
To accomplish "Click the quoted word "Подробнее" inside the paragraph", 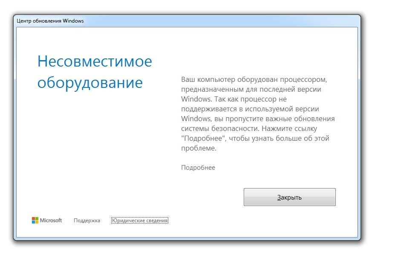I will coord(203,139).
